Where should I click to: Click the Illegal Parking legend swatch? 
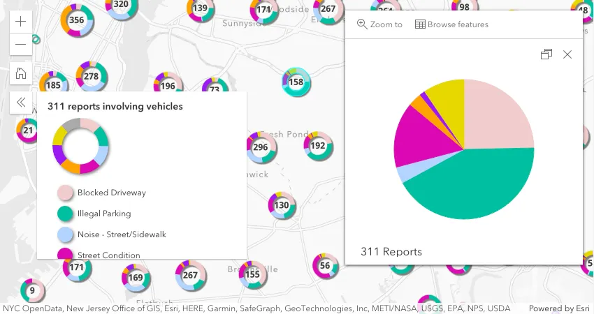click(x=65, y=214)
